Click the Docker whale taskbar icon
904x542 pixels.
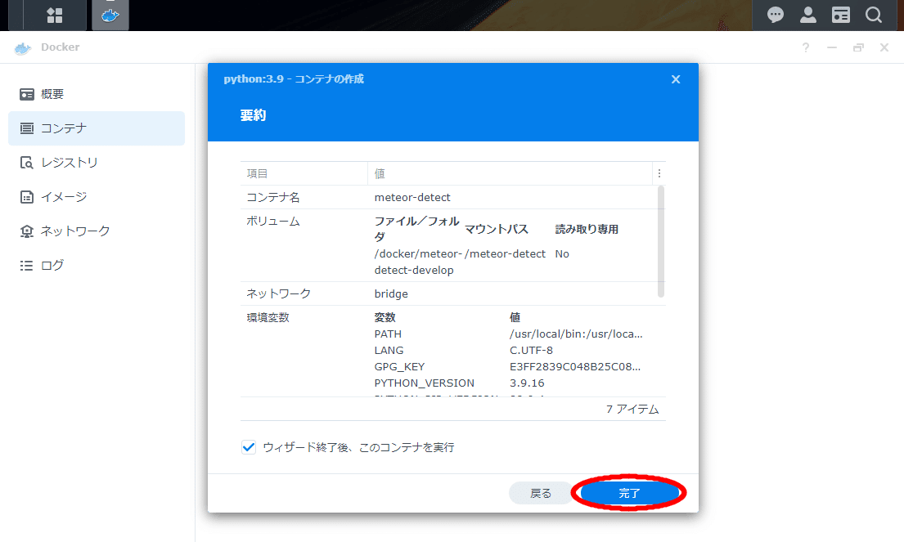point(110,16)
